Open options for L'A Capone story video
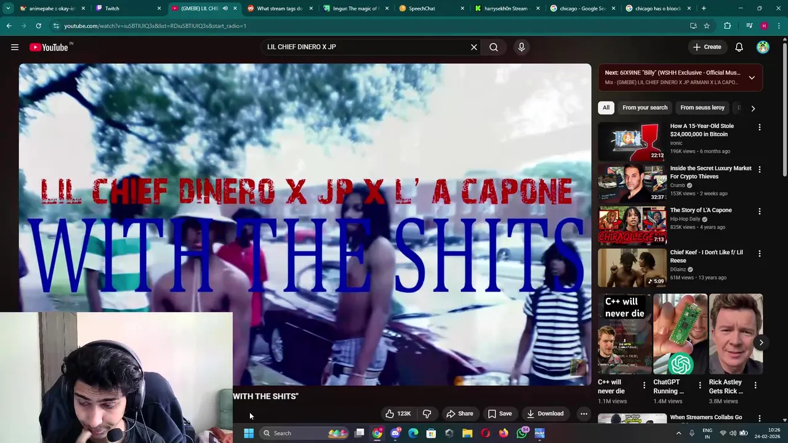Image resolution: width=788 pixels, height=443 pixels. (x=759, y=211)
